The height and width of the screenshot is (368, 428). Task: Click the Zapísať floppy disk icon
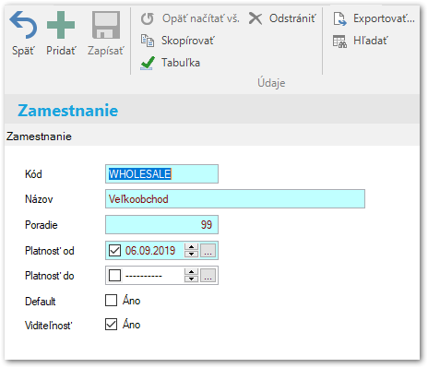pyautogui.click(x=106, y=25)
